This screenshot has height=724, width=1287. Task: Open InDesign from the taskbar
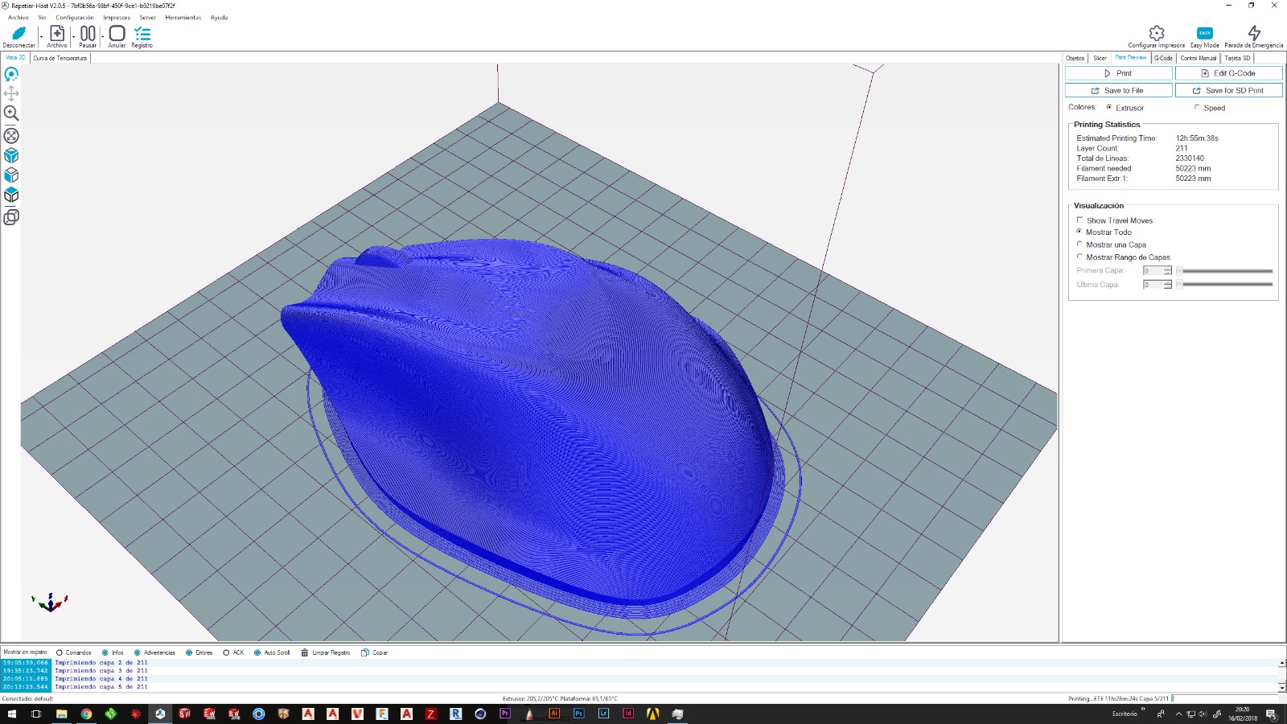628,714
